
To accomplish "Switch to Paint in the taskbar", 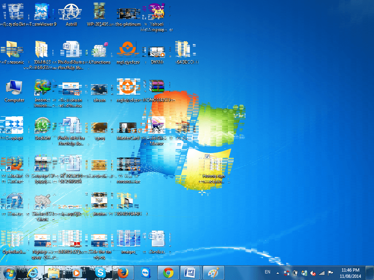I will click(x=213, y=272).
